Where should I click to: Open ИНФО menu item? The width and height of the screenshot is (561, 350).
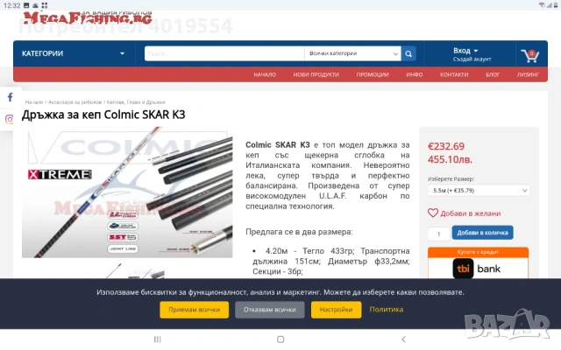click(x=415, y=74)
